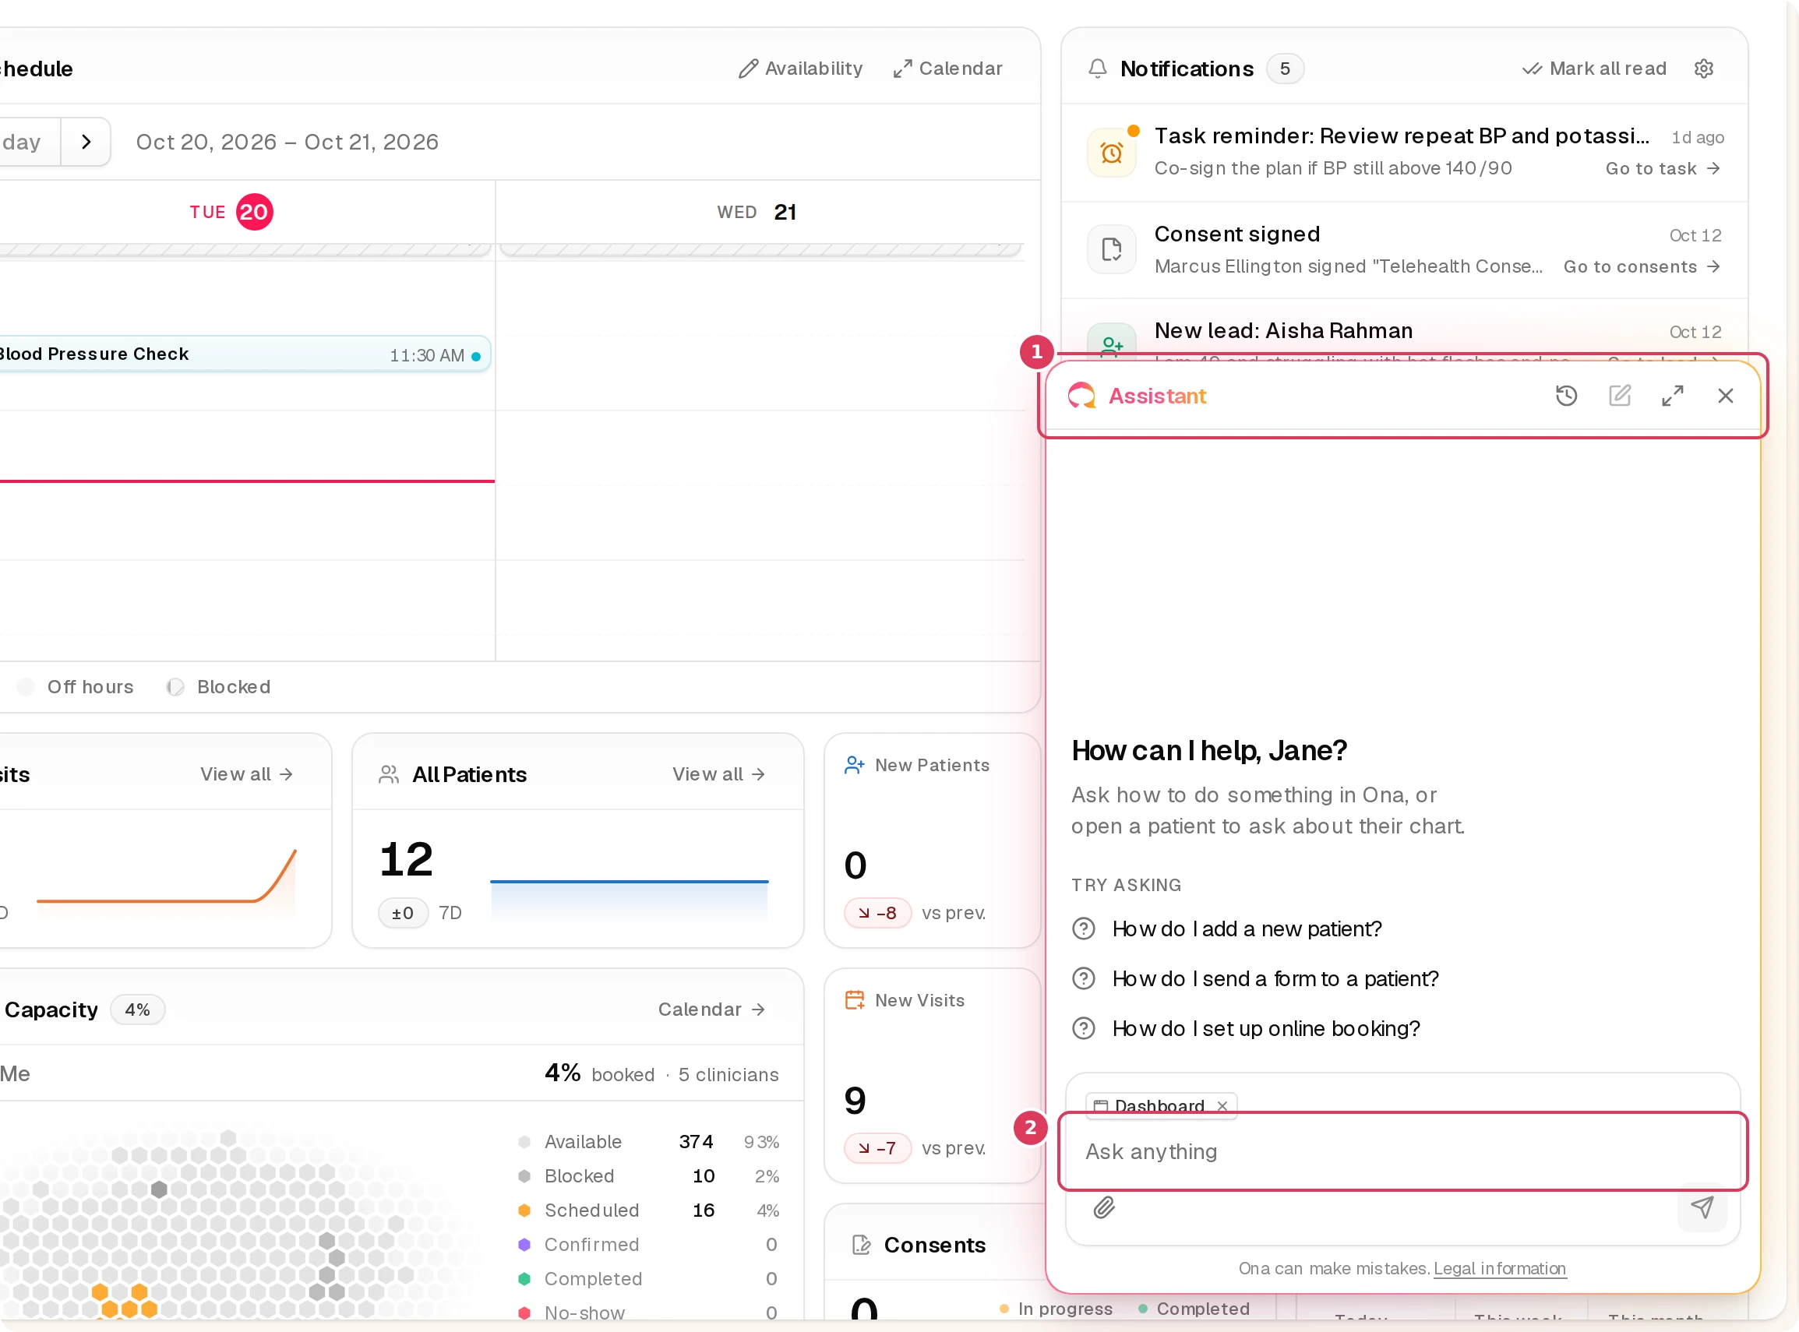Viewport: 1799px width, 1332px height.
Task: Click the task reminder alarm icon
Action: (1111, 153)
